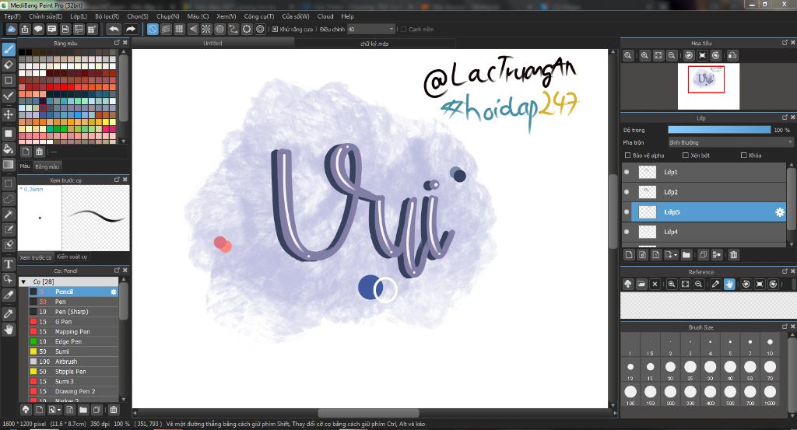Turn off snap using the circle-slash icon
The width and height of the screenshot is (797, 430).
tap(153, 29)
